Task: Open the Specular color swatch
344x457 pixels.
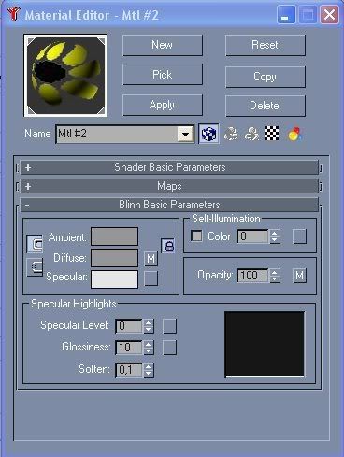Action: point(114,279)
